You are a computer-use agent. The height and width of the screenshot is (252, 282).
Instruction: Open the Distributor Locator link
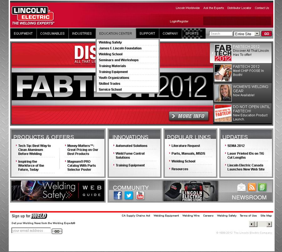click(x=239, y=8)
